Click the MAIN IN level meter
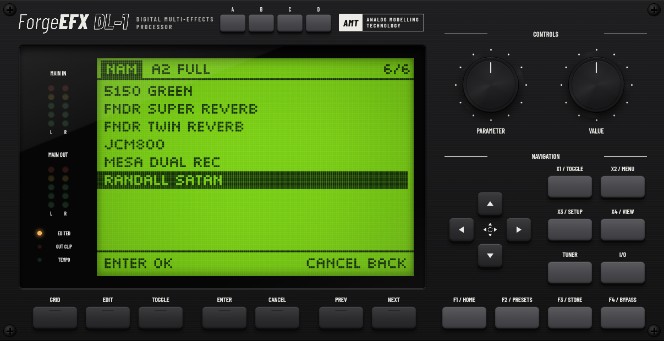This screenshot has height=341, width=664. pos(58,106)
